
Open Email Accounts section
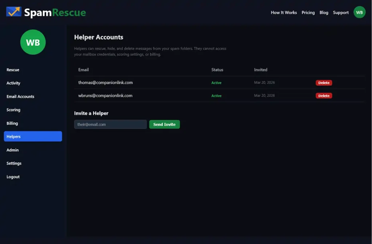[20, 96]
